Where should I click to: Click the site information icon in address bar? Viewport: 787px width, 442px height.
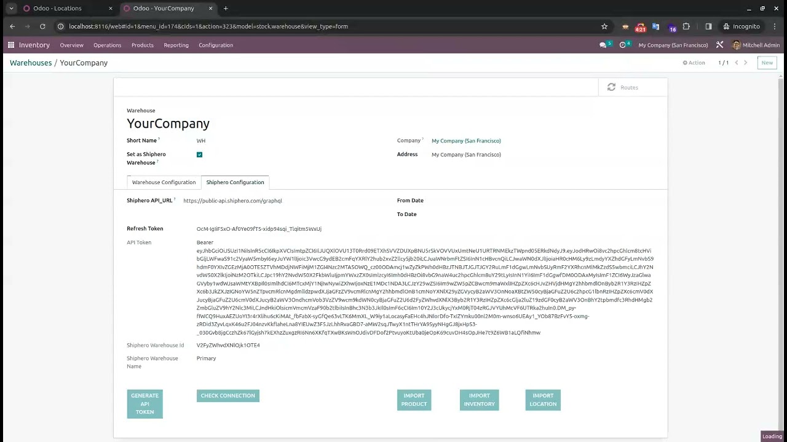point(60,26)
